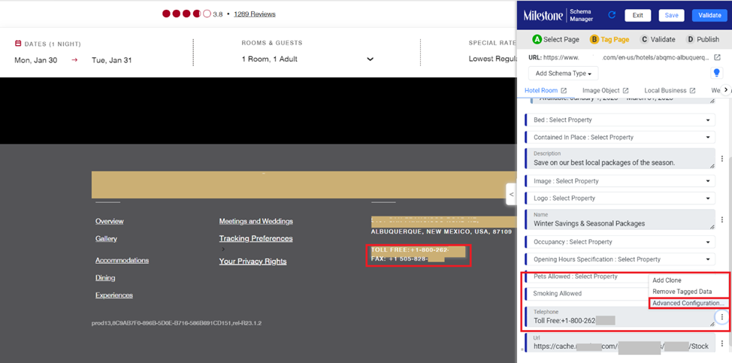This screenshot has height=363, width=732.
Task: Open the Gallery footer link
Action: click(106, 238)
